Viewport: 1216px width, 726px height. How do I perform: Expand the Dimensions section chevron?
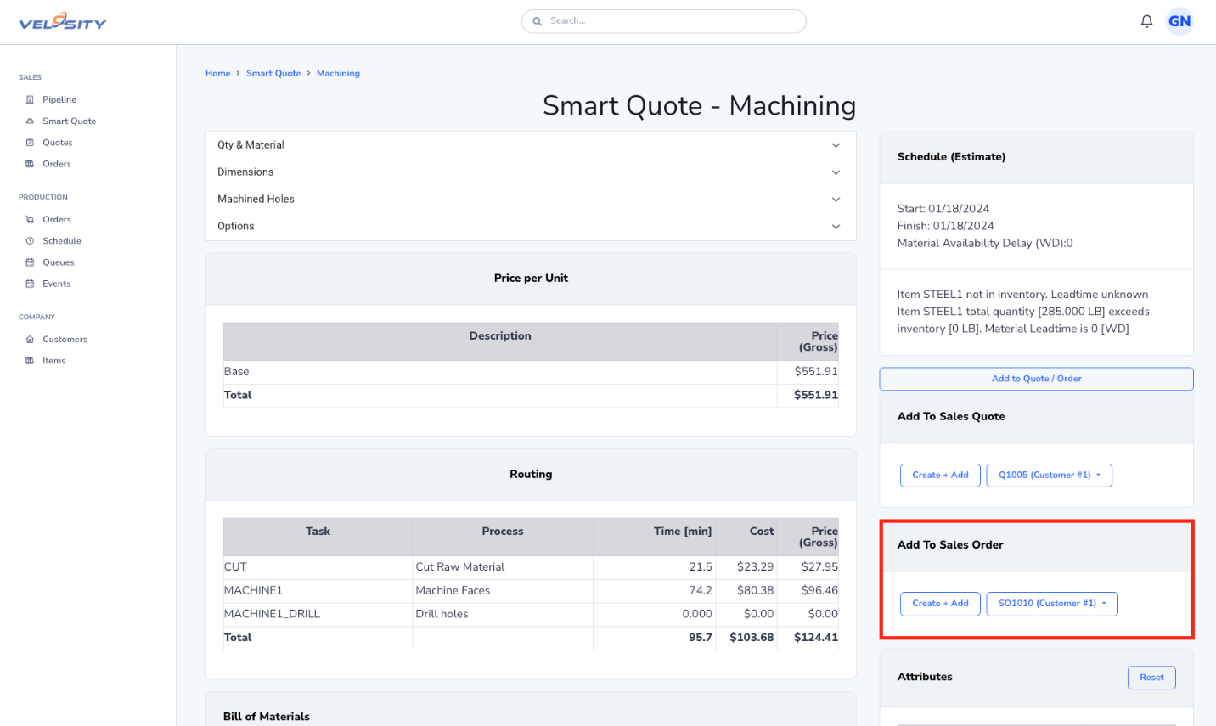coord(836,172)
